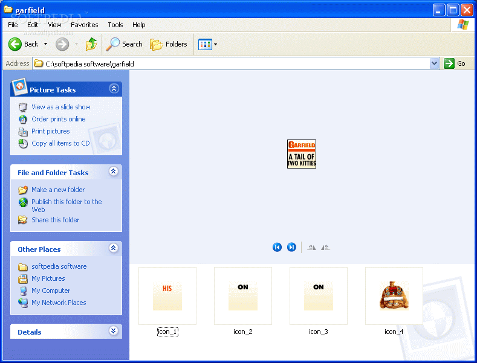Expand the address bar dropdown list
Screen dimensions: 477x363
(x=435, y=64)
